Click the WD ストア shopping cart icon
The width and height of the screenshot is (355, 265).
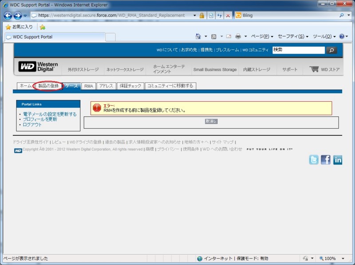click(x=314, y=69)
